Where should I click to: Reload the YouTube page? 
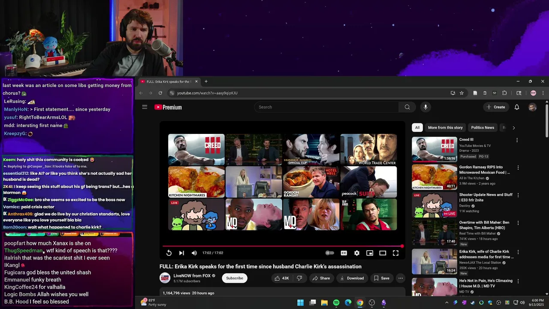pos(160,93)
